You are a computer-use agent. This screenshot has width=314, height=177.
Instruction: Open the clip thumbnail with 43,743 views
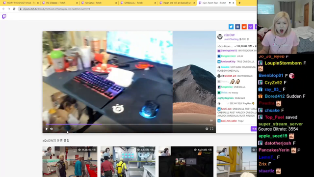pos(186,162)
